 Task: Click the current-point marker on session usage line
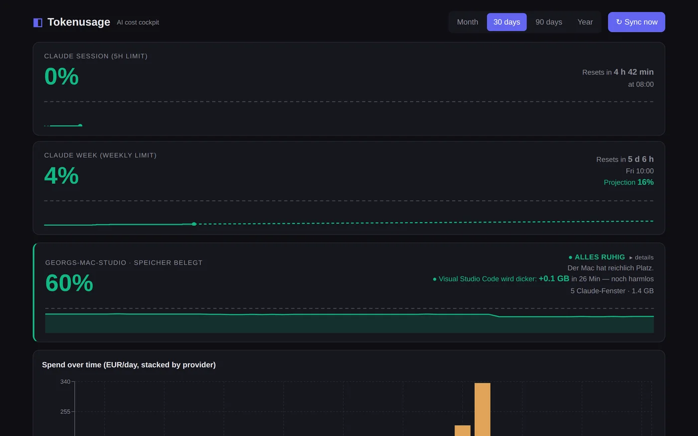tap(80, 126)
